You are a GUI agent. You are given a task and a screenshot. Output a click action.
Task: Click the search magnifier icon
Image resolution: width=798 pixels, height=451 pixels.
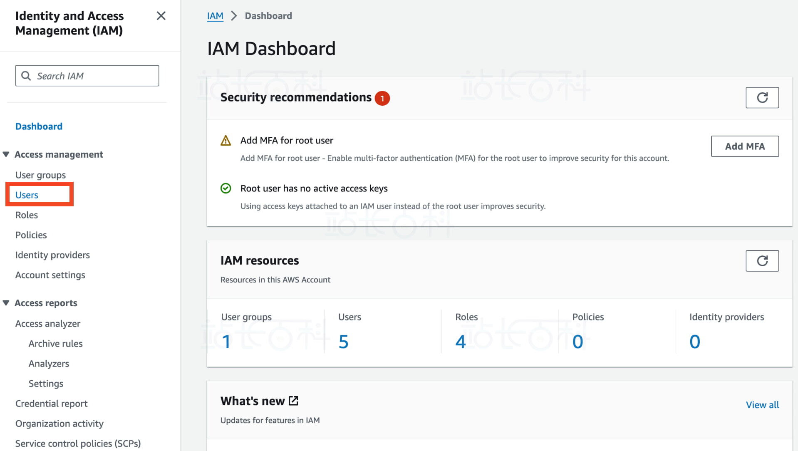pyautogui.click(x=26, y=76)
